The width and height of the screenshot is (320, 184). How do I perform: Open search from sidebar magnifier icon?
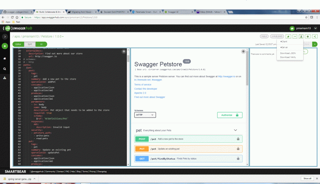pos(5,69)
